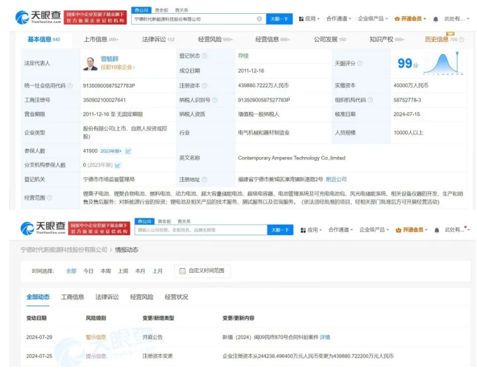
Task: Click the help icon beside 注册资本
Action: pyautogui.click(x=204, y=85)
